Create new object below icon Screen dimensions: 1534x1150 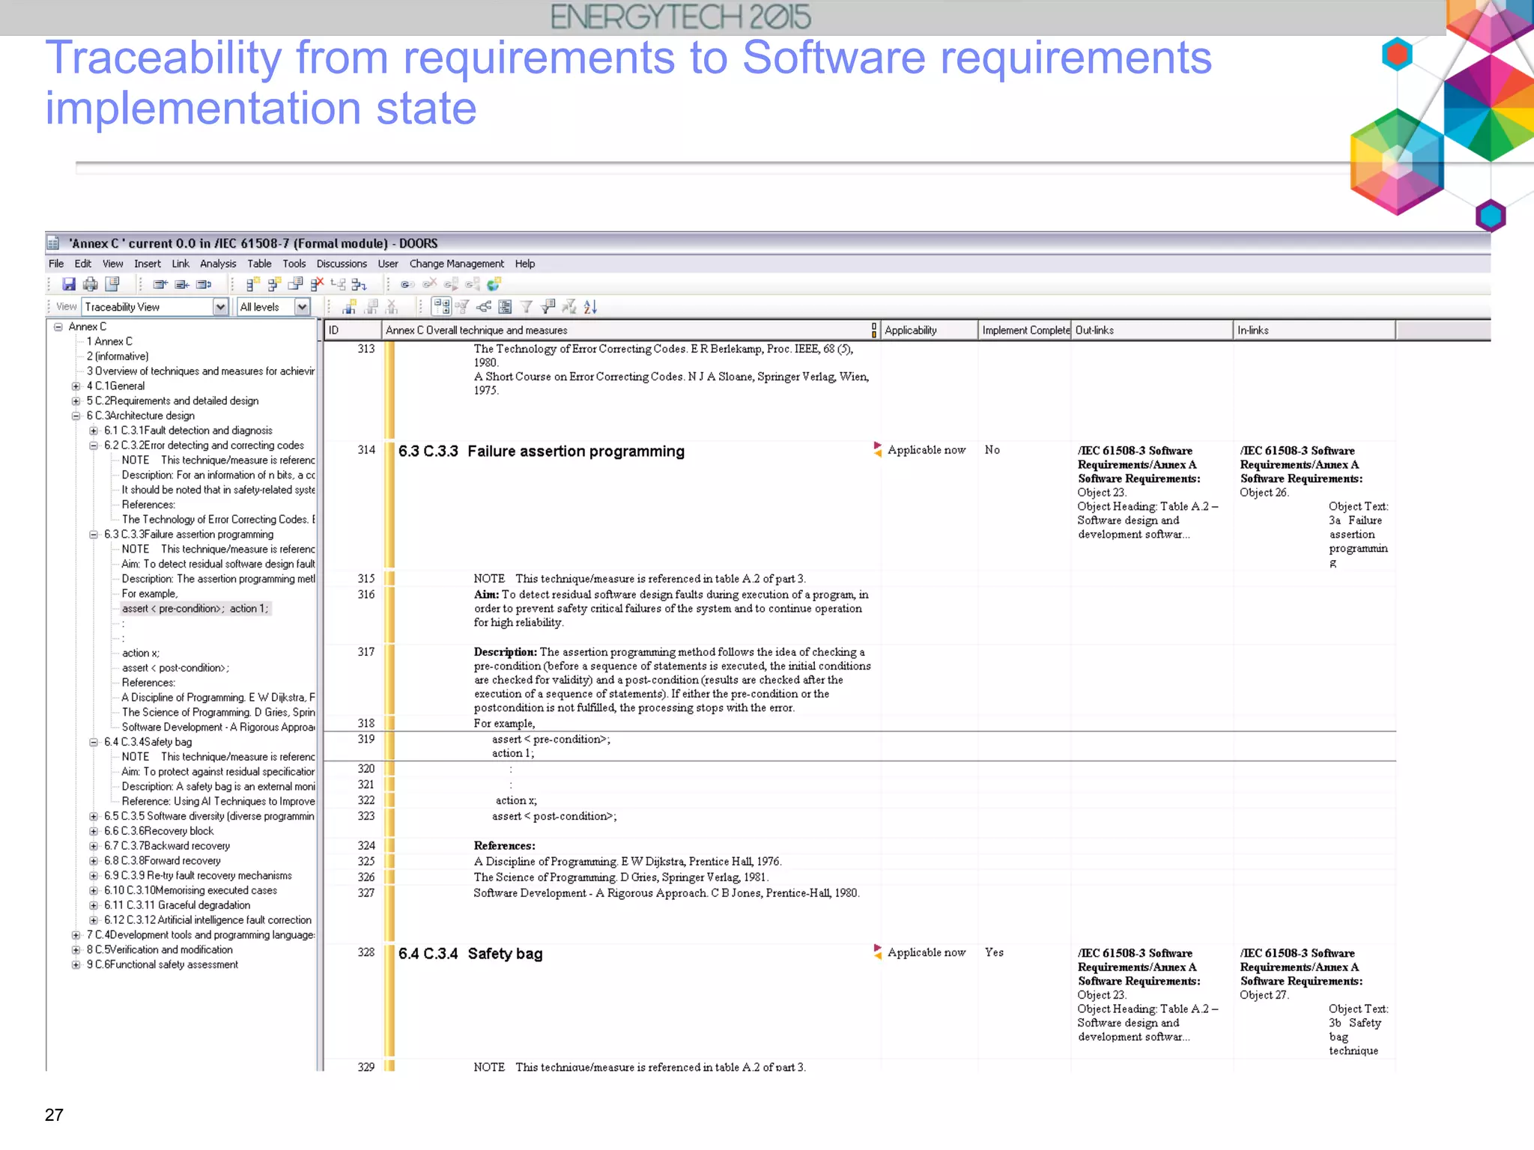(274, 284)
